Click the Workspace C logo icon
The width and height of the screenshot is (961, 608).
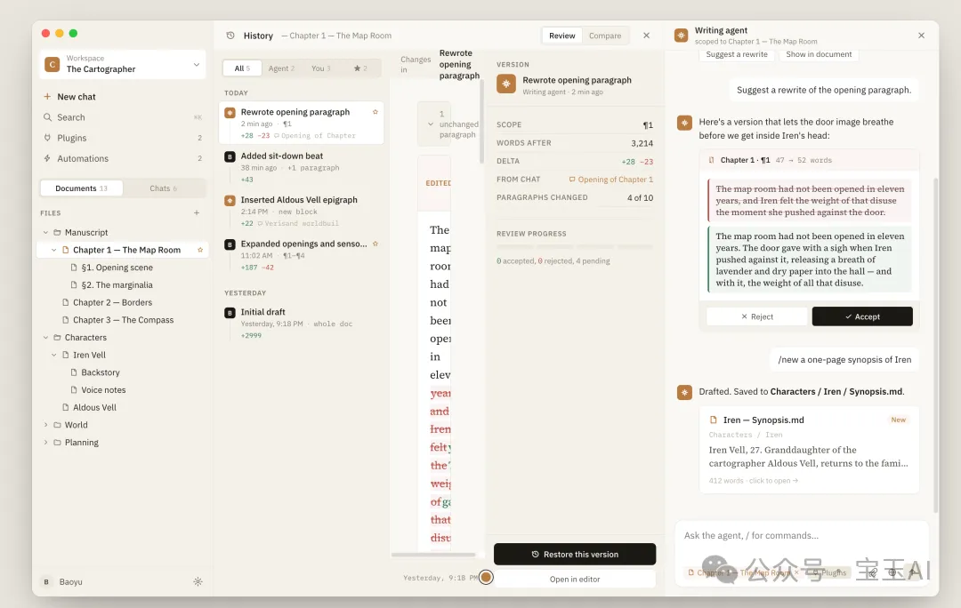pos(52,64)
